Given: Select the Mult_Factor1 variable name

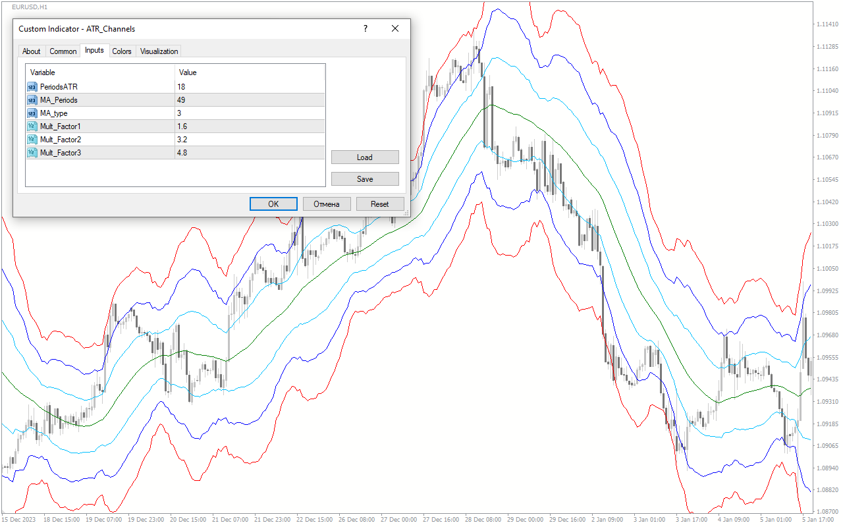Looking at the screenshot, I should click(x=60, y=126).
